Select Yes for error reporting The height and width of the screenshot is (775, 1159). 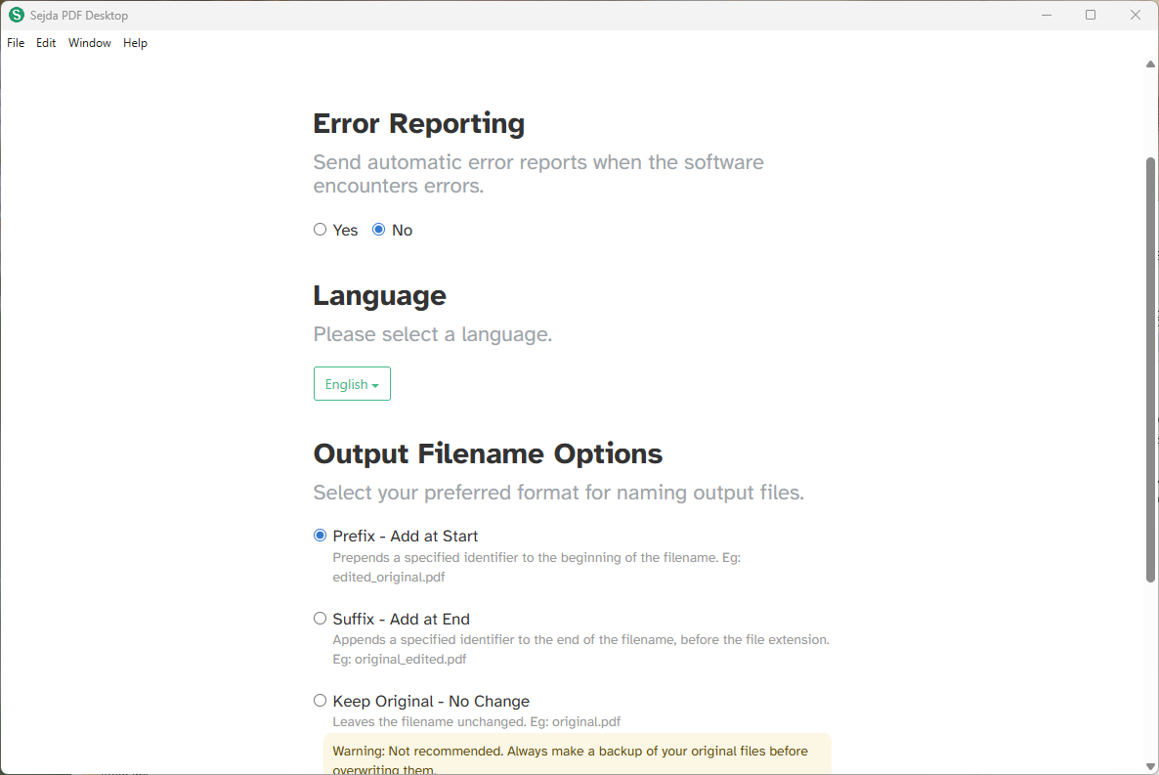pos(321,230)
